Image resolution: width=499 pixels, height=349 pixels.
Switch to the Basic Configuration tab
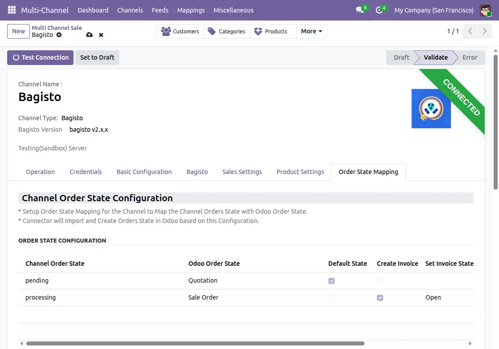[144, 172]
